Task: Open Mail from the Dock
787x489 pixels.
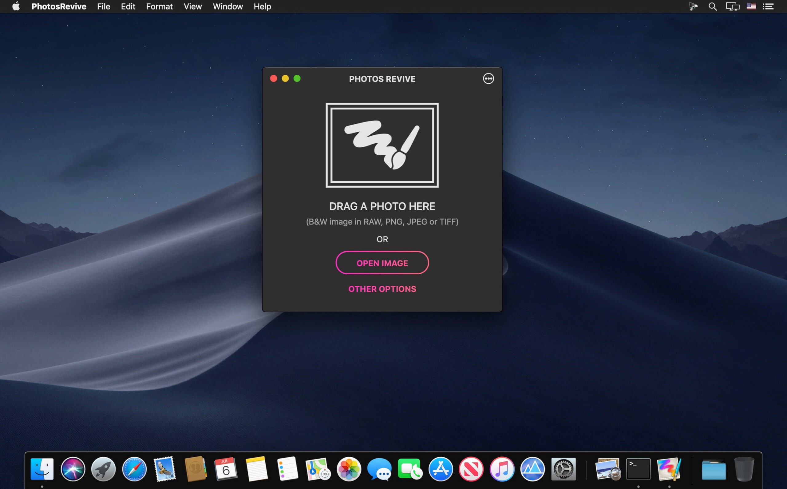Action: click(x=165, y=469)
